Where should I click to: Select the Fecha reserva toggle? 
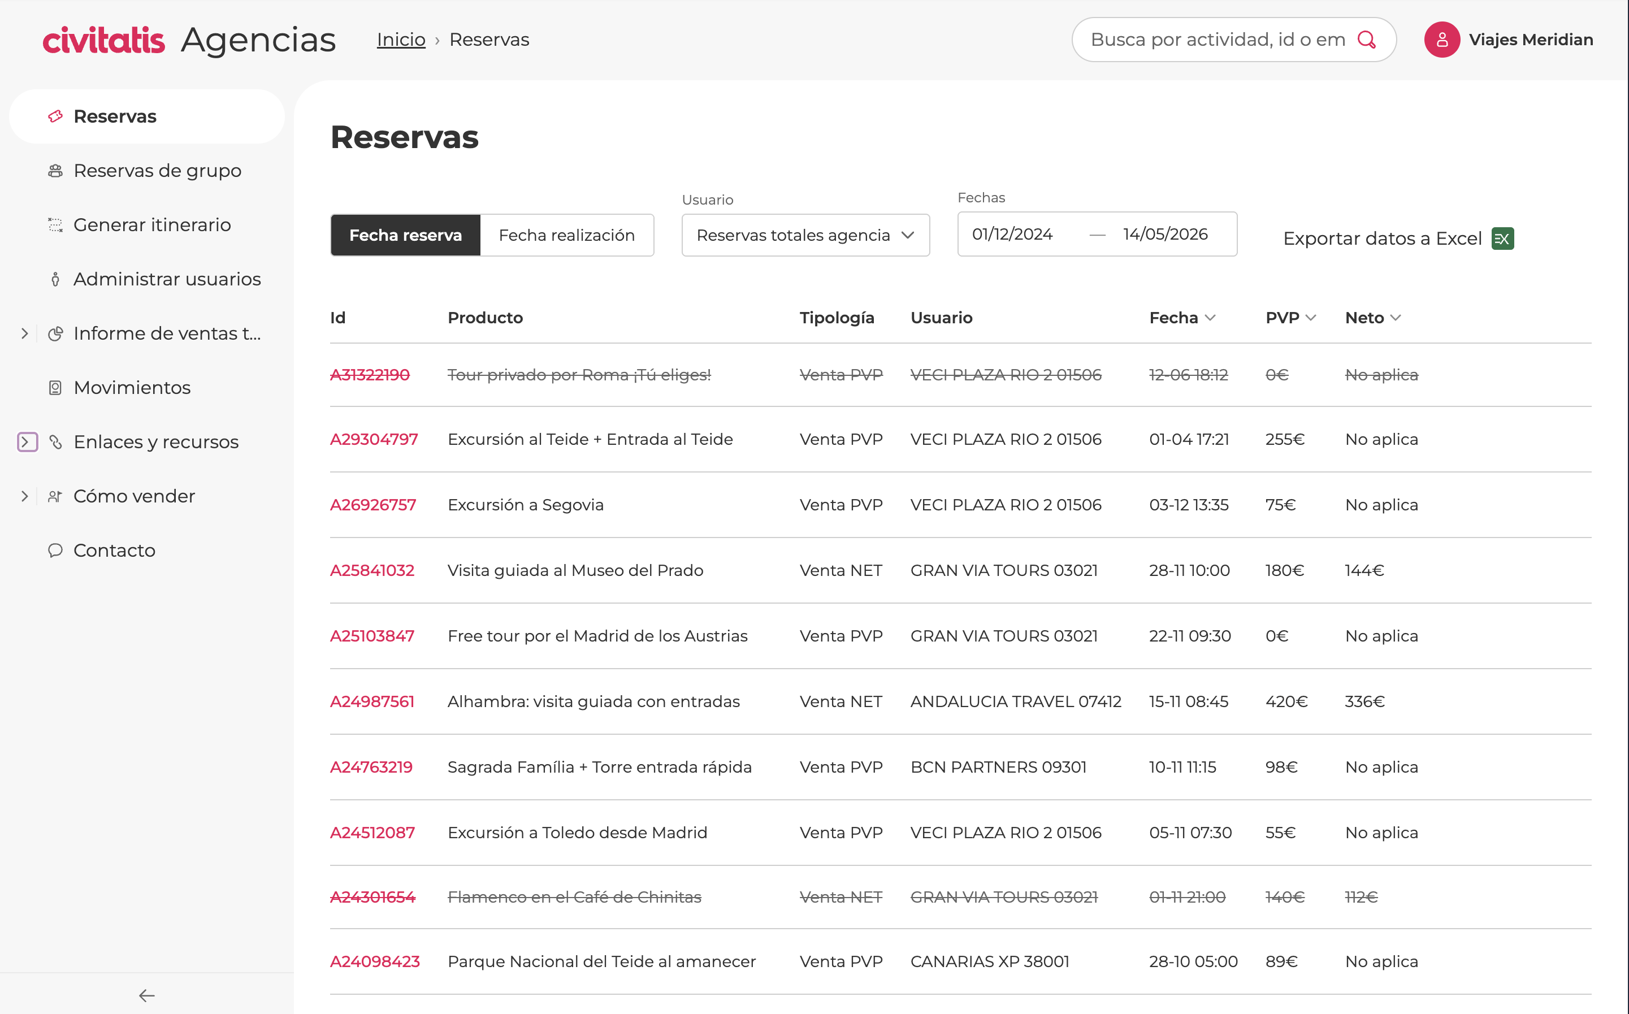tap(406, 235)
